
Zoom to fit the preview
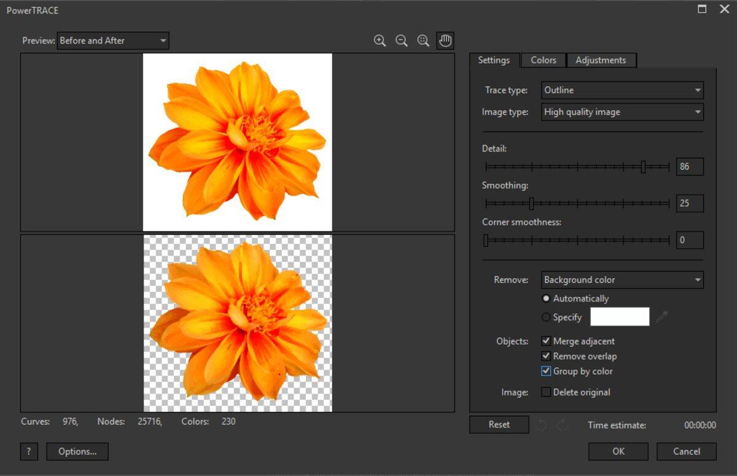(423, 41)
